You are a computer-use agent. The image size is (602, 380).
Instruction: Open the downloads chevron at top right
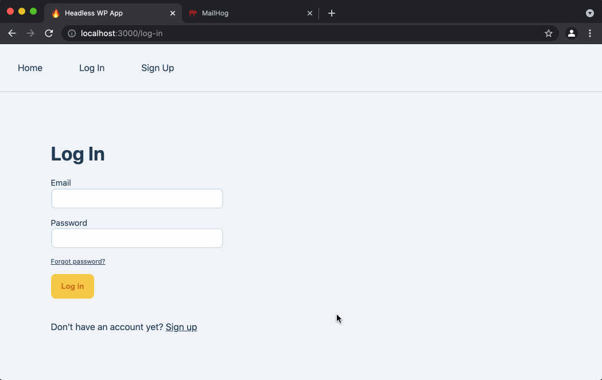pyautogui.click(x=589, y=13)
